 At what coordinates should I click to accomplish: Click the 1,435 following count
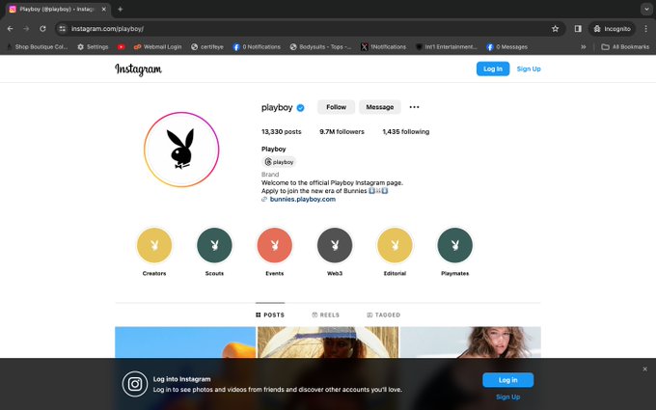406,132
